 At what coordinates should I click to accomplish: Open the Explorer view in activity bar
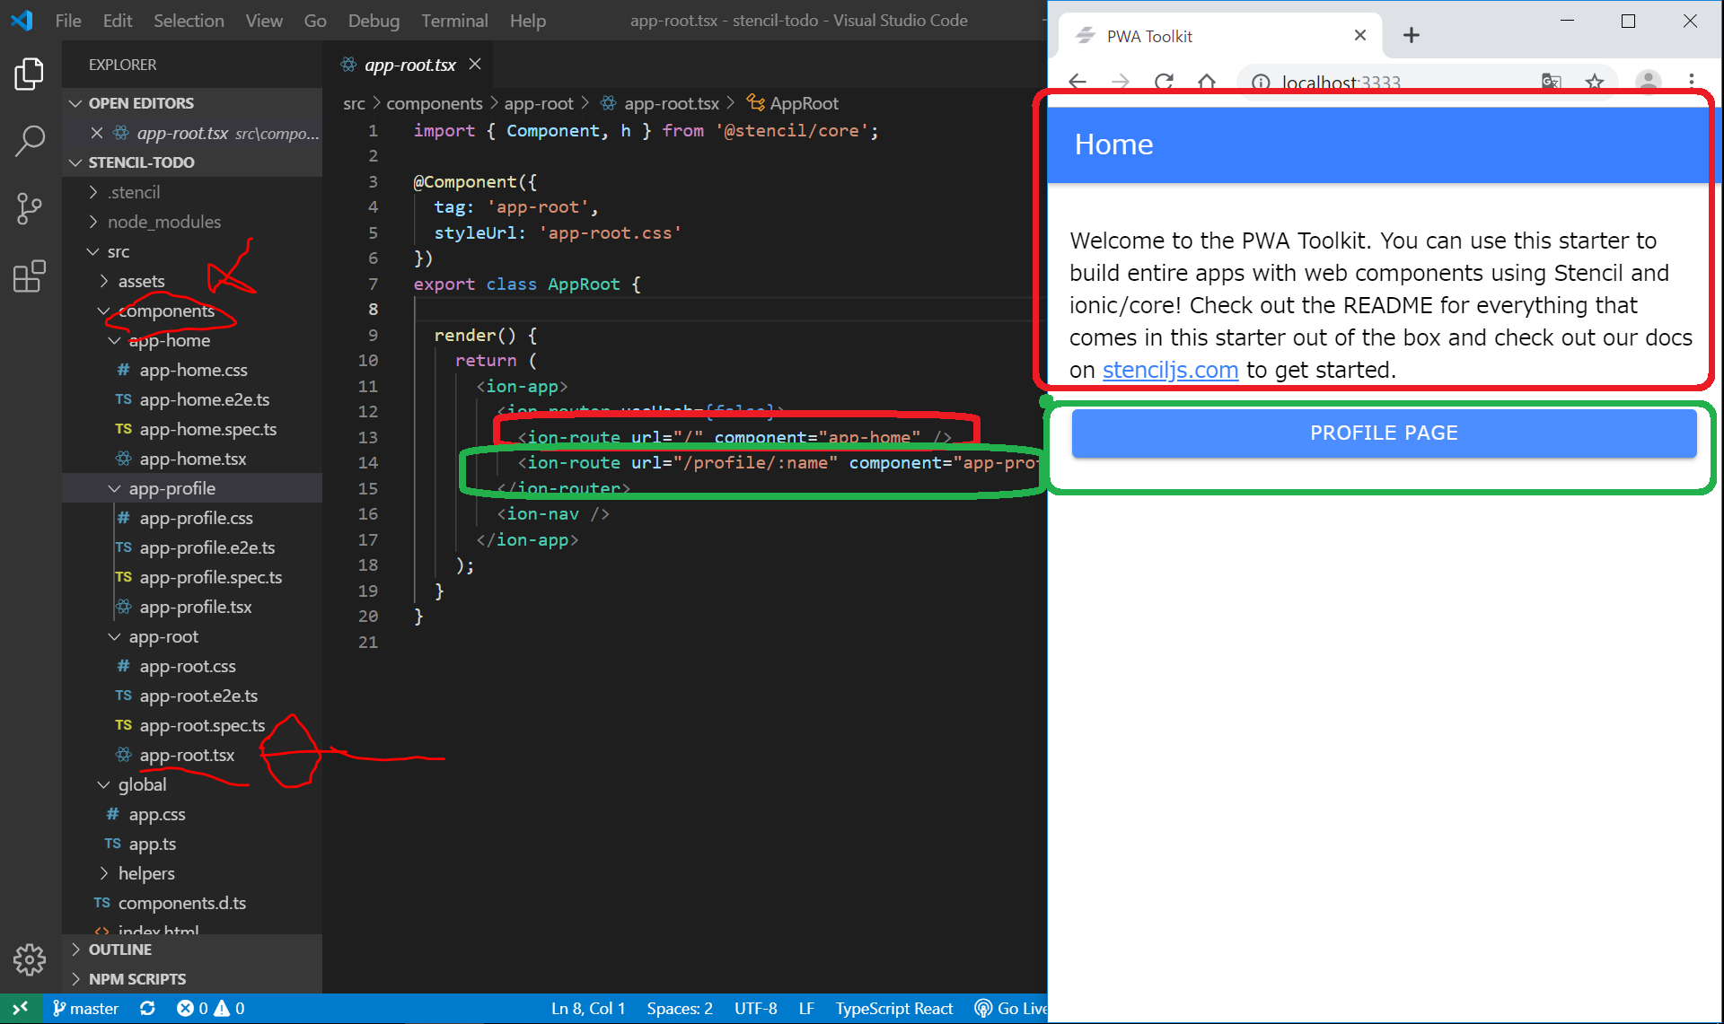click(30, 74)
